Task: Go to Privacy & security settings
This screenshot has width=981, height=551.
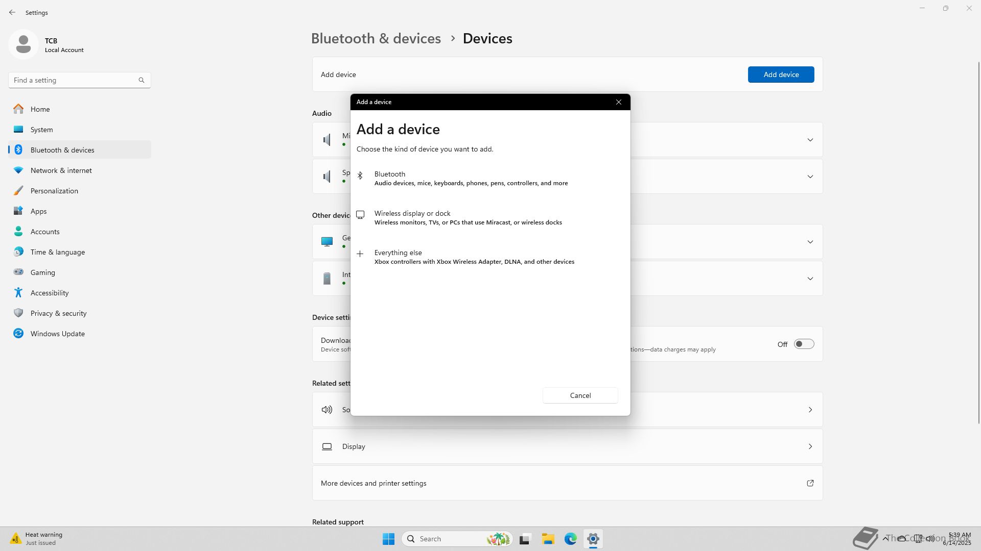Action: 58,313
